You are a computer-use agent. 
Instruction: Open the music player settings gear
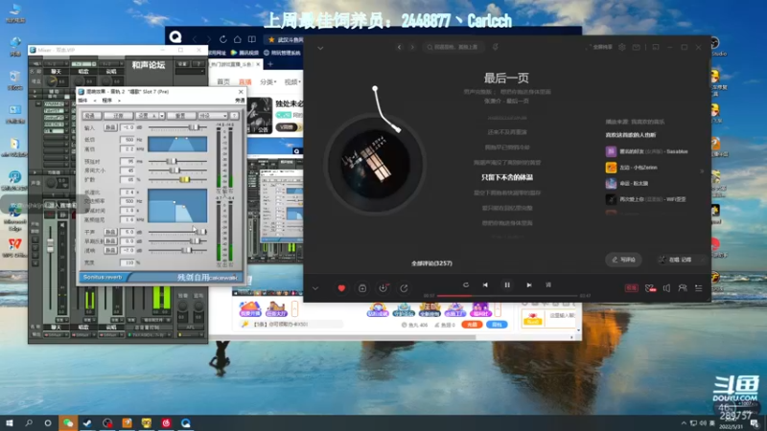[621, 47]
